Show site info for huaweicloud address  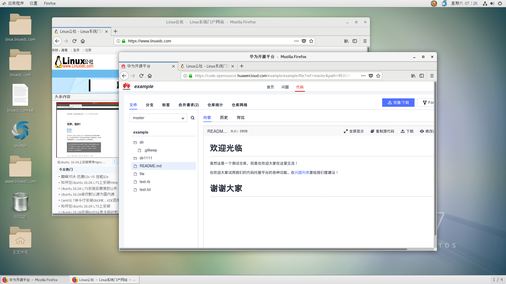coord(185,76)
